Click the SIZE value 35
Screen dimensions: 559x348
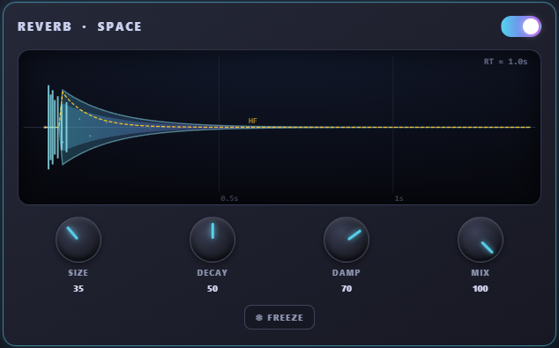point(78,288)
